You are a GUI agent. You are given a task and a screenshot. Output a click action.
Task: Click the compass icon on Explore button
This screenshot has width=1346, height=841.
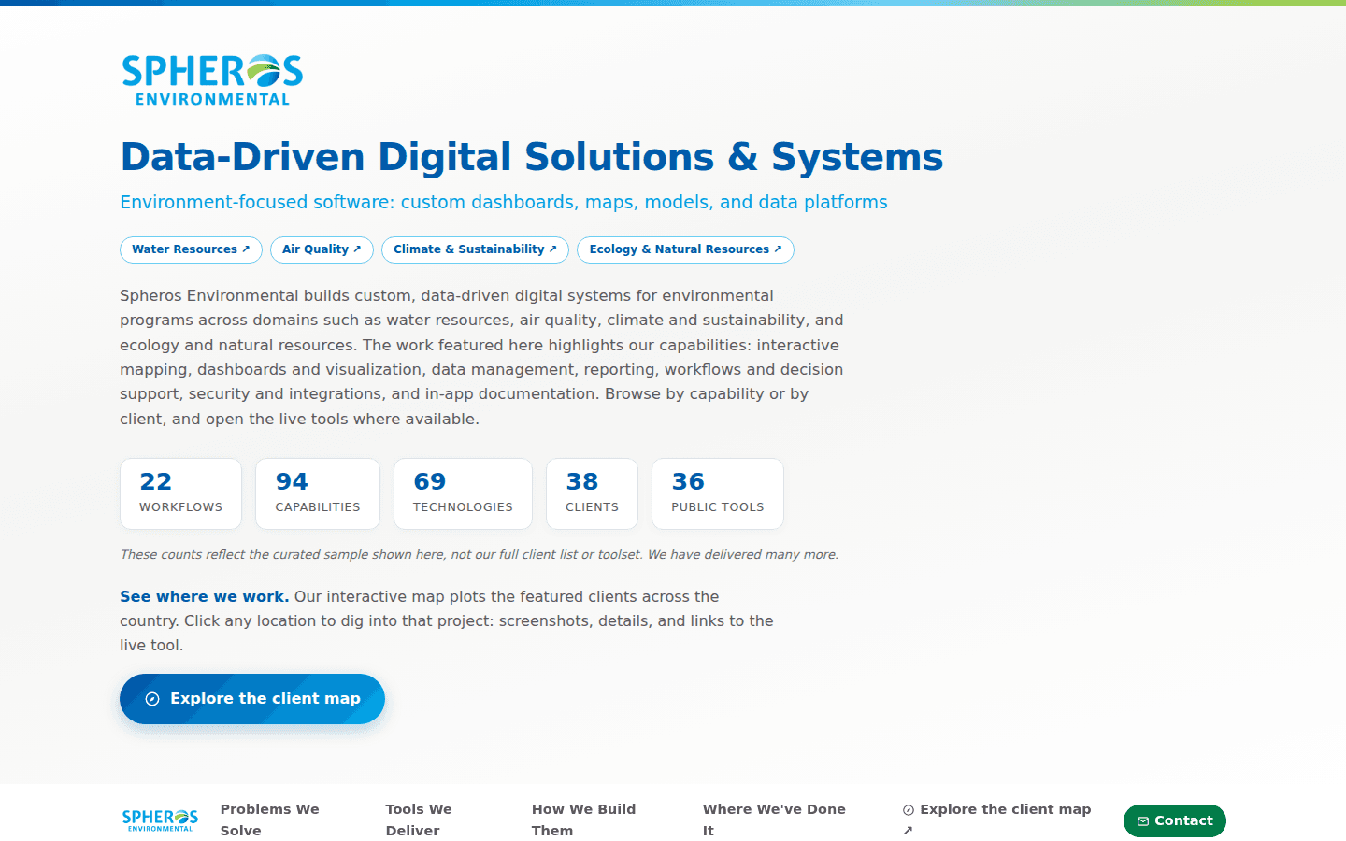tap(152, 699)
